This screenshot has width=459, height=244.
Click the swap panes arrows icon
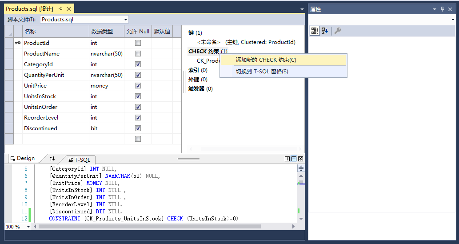tap(52, 159)
